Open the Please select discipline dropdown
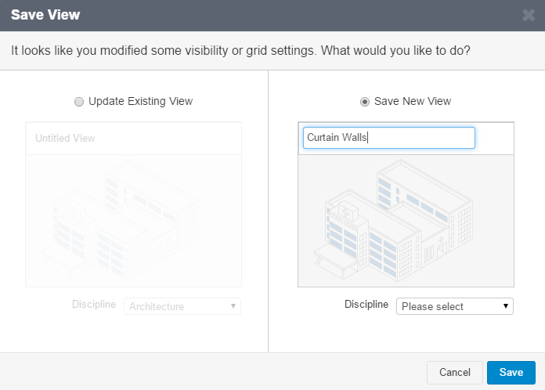The width and height of the screenshot is (545, 390). click(x=454, y=306)
